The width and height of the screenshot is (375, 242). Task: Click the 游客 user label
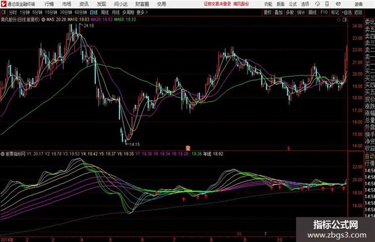(x=358, y=4)
